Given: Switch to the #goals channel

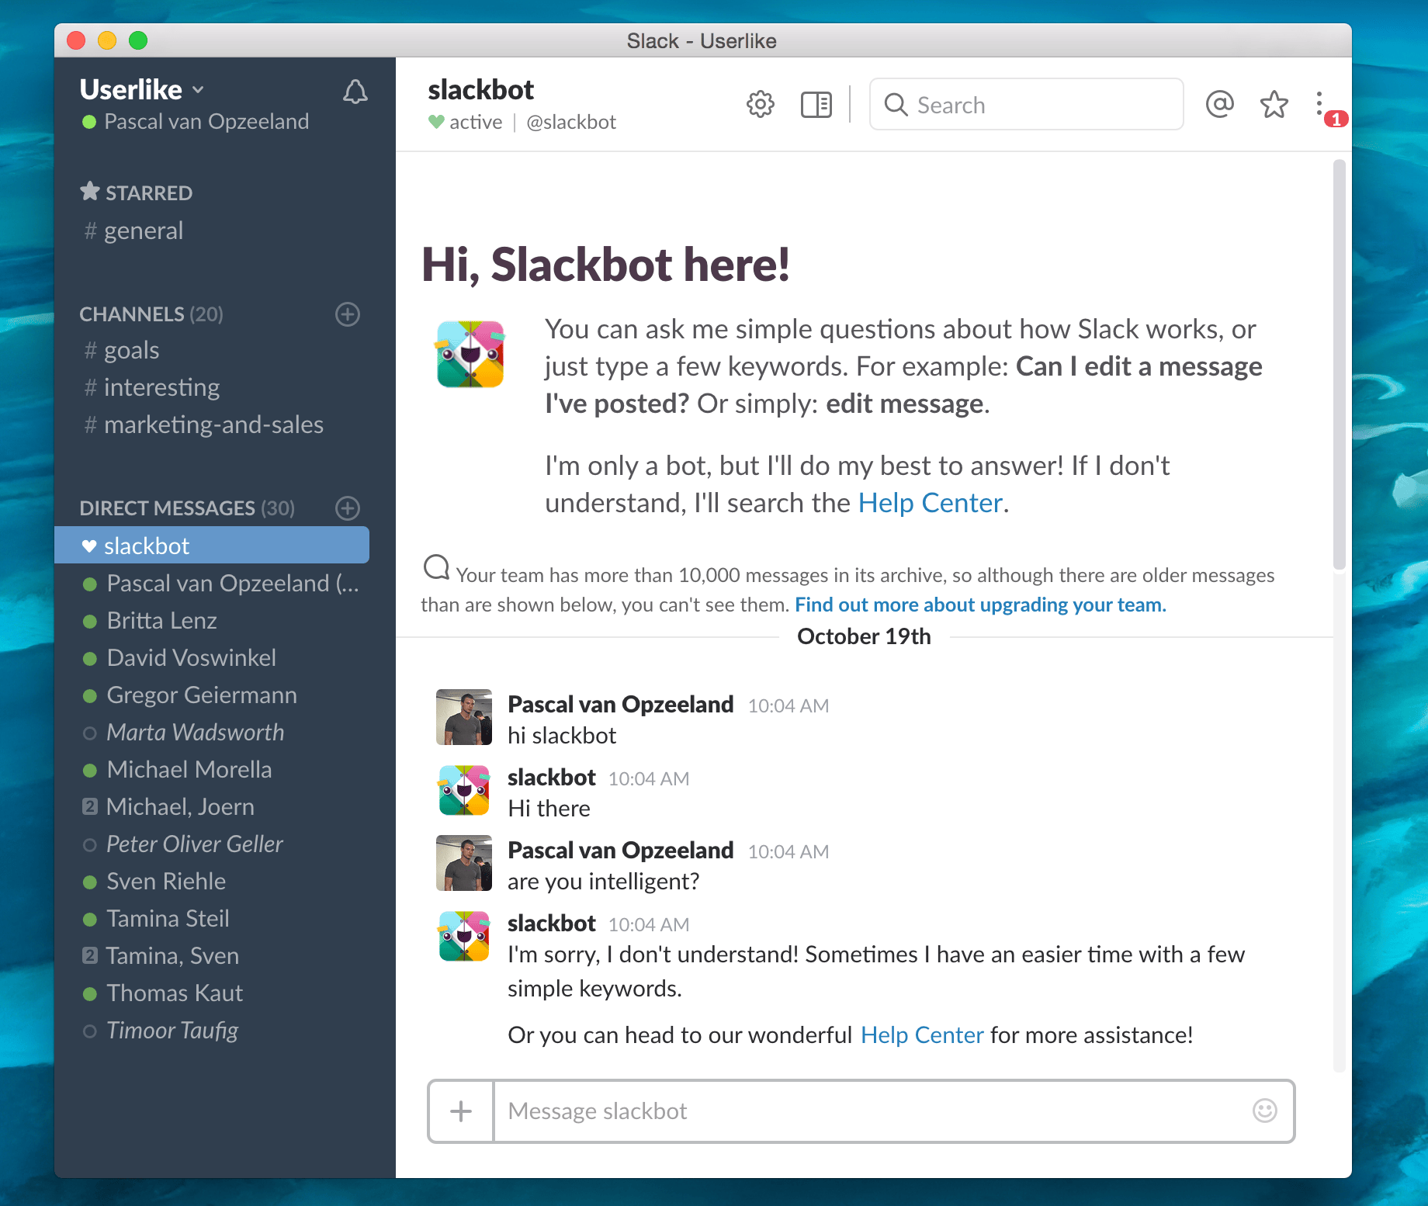Looking at the screenshot, I should point(130,350).
